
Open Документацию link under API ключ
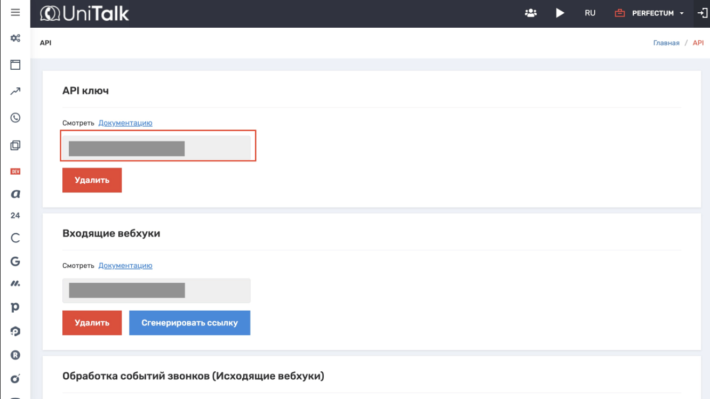point(125,123)
